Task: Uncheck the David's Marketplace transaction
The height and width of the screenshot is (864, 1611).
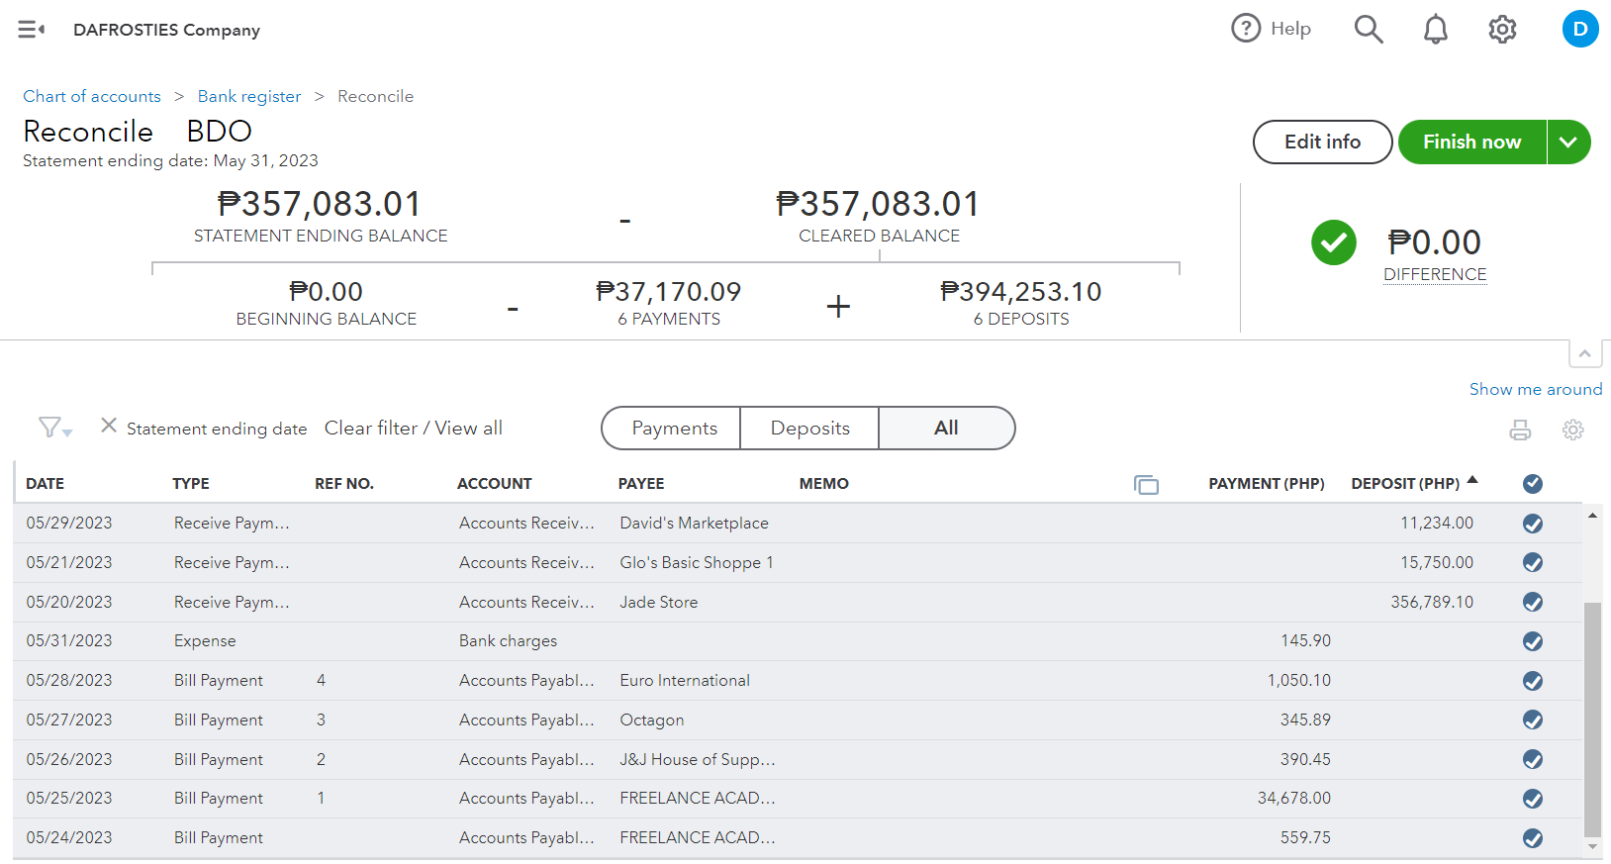Action: pyautogui.click(x=1533, y=524)
